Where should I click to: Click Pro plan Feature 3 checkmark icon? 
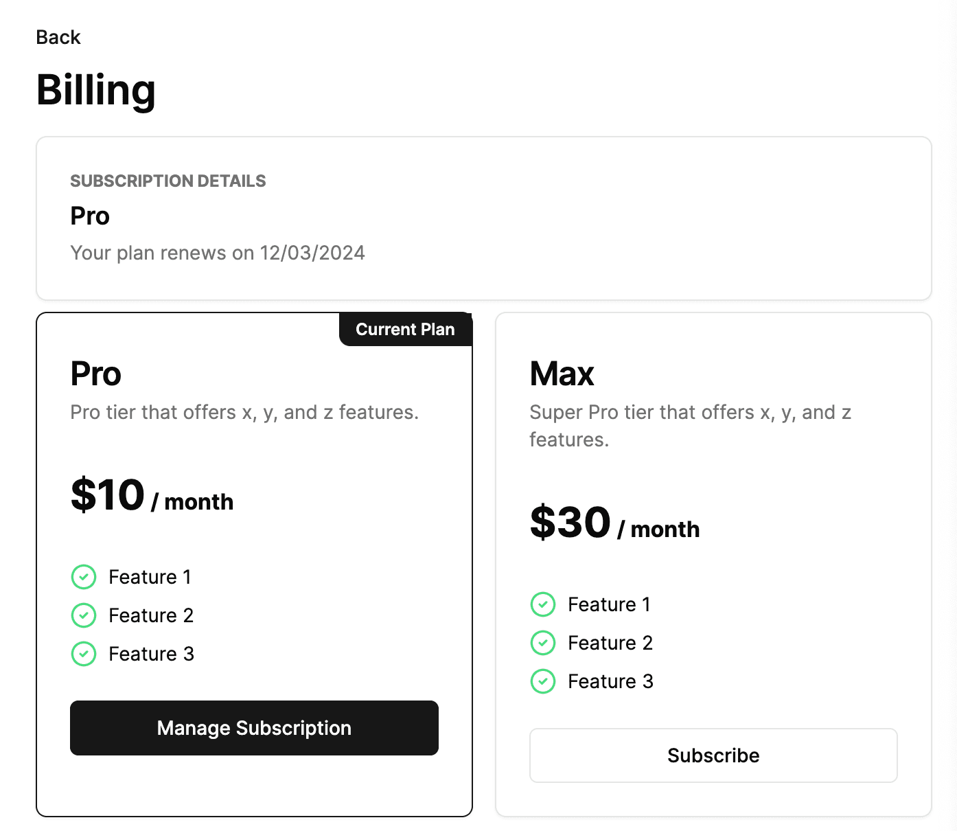[x=84, y=654]
